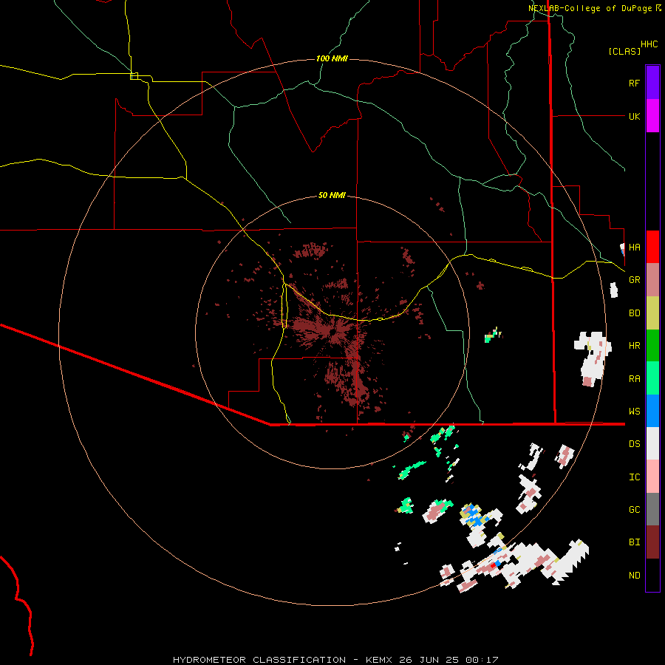Viewport: 665px width, 665px height.
Task: Click the DS white legend swatch
Action: [x=652, y=443]
